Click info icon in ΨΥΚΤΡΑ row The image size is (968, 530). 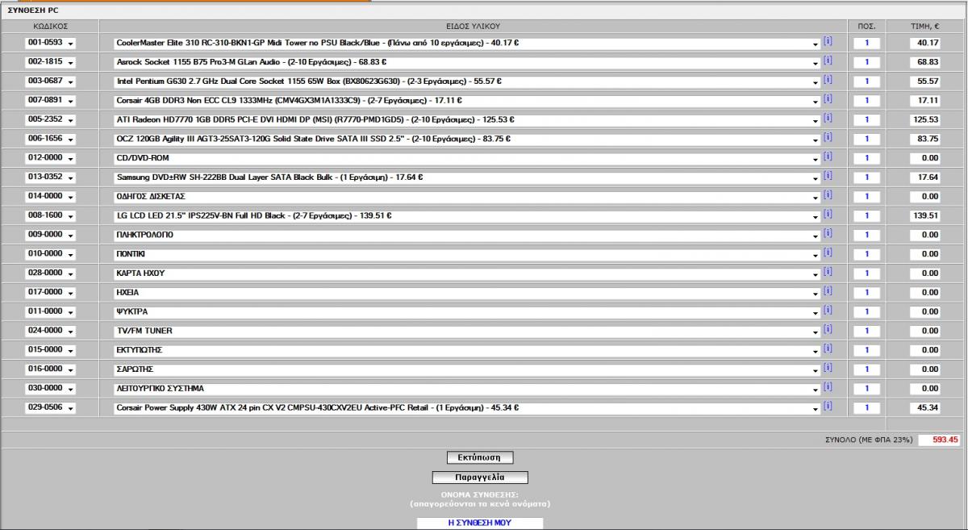828,311
